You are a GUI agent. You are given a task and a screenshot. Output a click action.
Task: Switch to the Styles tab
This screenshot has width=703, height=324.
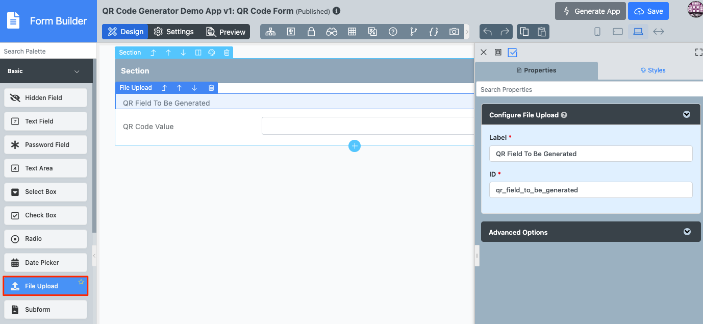pyautogui.click(x=653, y=70)
